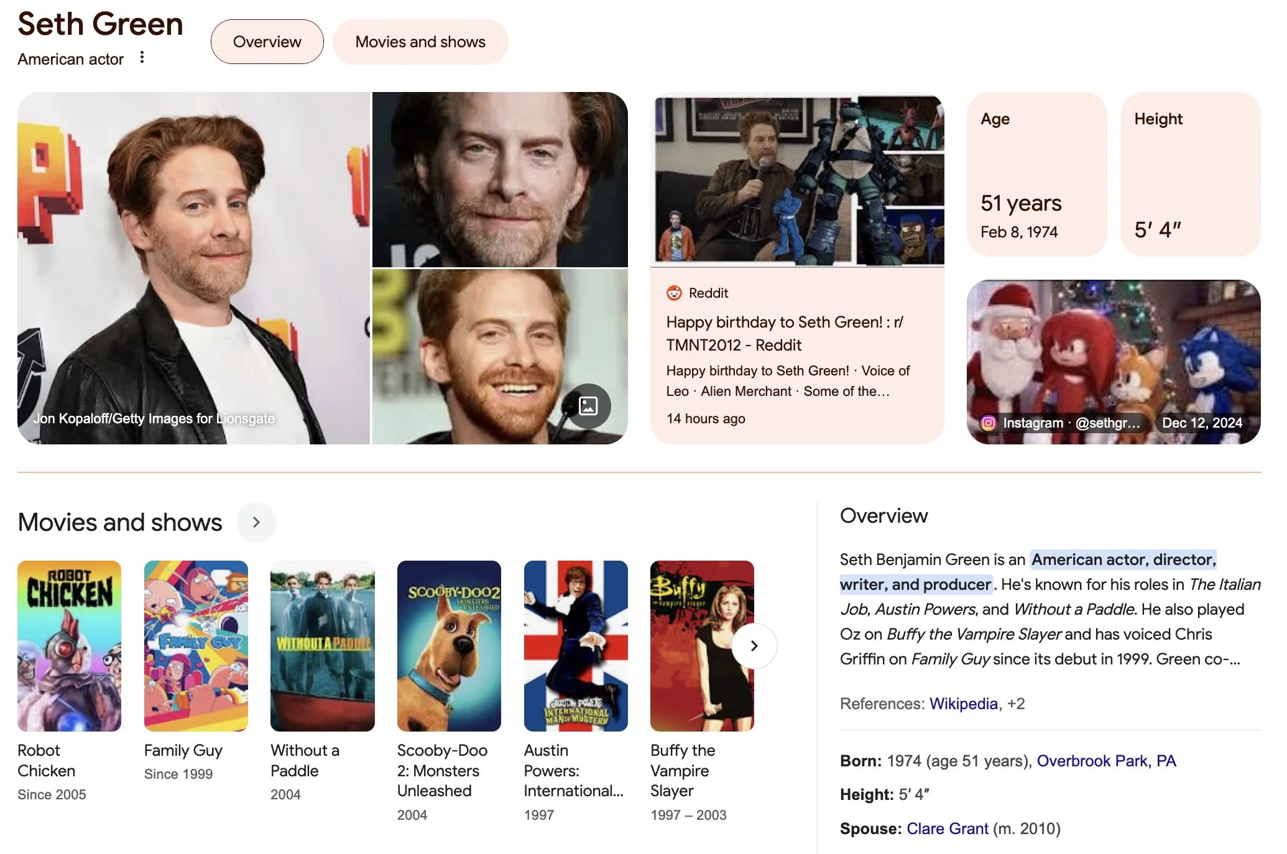This screenshot has height=854, width=1287.
Task: Click the image gallery icon on photos
Action: [588, 406]
